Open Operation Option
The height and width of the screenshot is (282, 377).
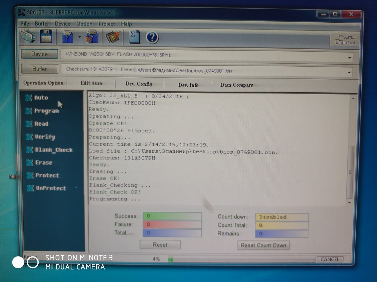pos(43,83)
